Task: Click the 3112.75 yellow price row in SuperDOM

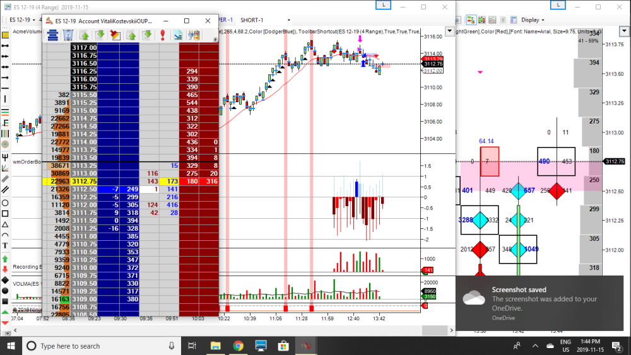Action: [131, 182]
